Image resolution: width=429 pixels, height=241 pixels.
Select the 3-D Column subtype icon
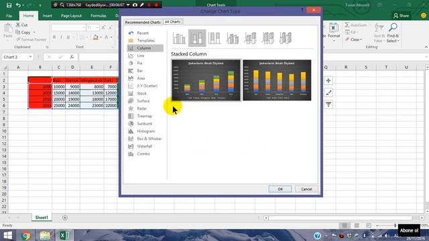[286, 38]
